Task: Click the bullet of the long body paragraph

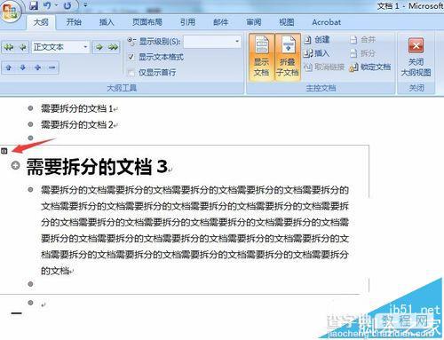Action: [x=30, y=189]
